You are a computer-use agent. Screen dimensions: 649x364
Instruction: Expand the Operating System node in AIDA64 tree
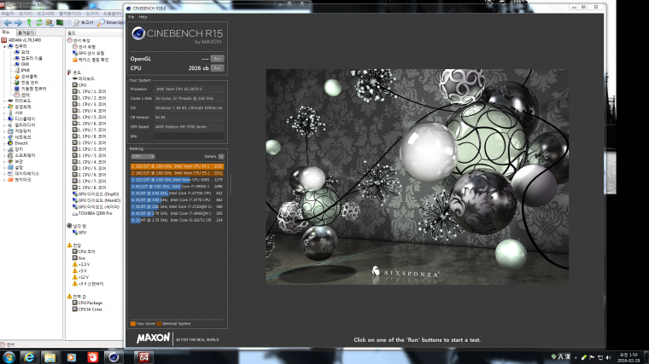pyautogui.click(x=5, y=107)
